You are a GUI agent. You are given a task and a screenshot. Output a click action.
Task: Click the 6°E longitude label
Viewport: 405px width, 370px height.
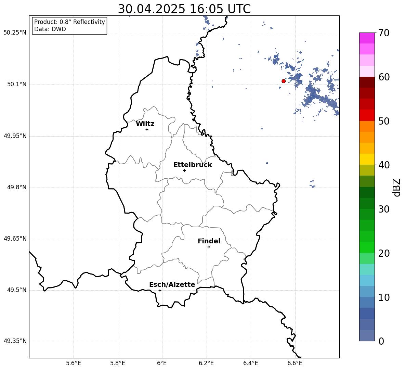click(162, 363)
